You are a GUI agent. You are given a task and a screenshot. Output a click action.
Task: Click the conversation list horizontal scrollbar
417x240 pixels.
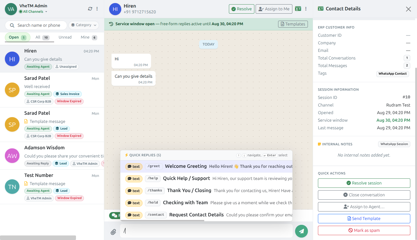[x=38, y=238]
